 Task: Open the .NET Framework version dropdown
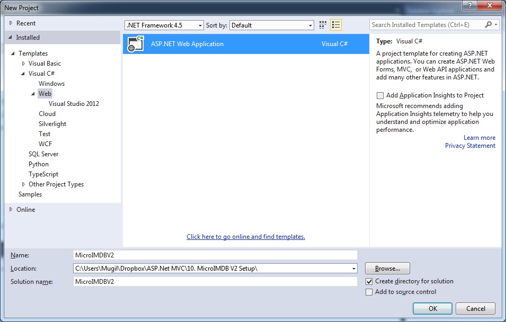(164, 25)
